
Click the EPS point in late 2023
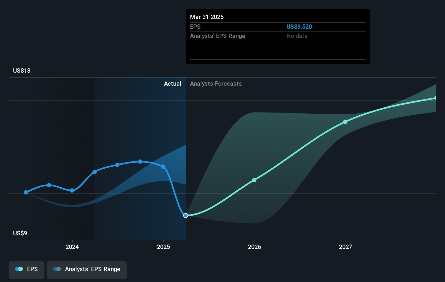point(49,185)
